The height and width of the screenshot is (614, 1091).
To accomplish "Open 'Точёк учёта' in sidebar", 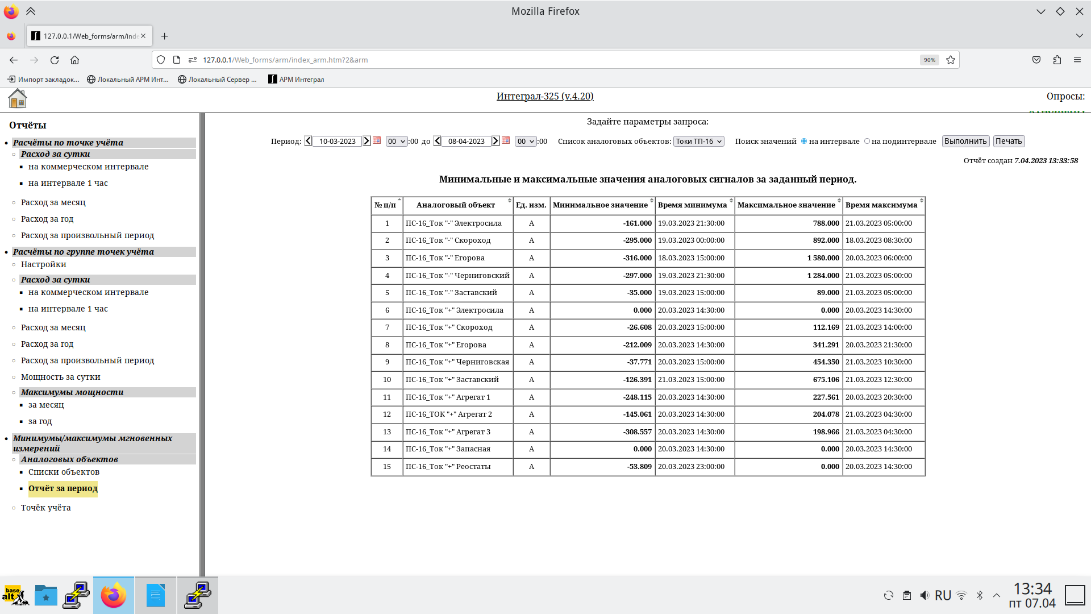I will [x=45, y=508].
